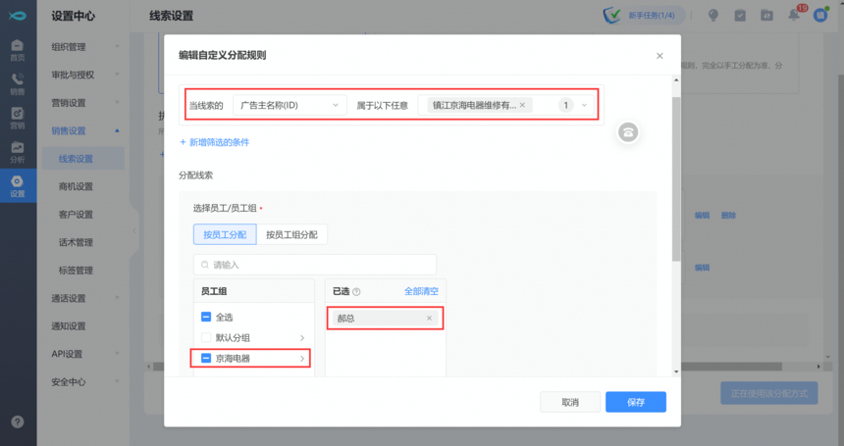Screen dimensions: 844x446
Task: Click the 请输入 employee search field
Action: point(314,265)
